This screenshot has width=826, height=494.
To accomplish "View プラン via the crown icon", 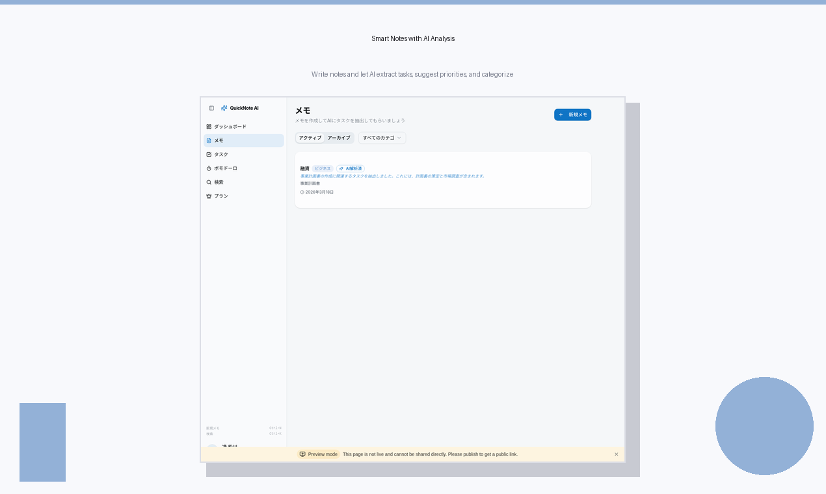I will (x=209, y=196).
